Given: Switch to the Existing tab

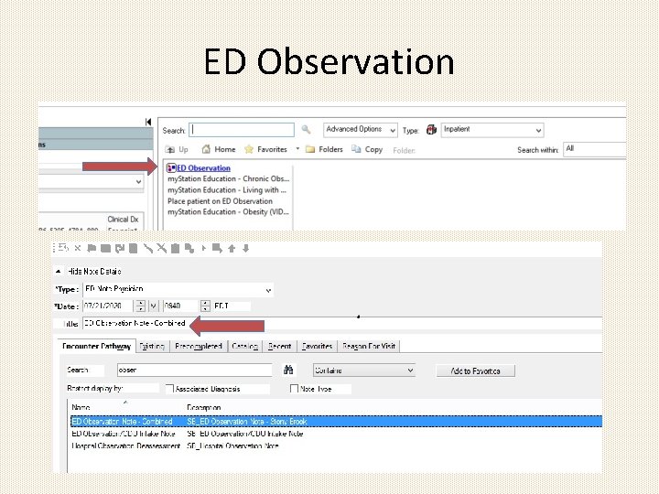Looking at the screenshot, I should click(152, 347).
